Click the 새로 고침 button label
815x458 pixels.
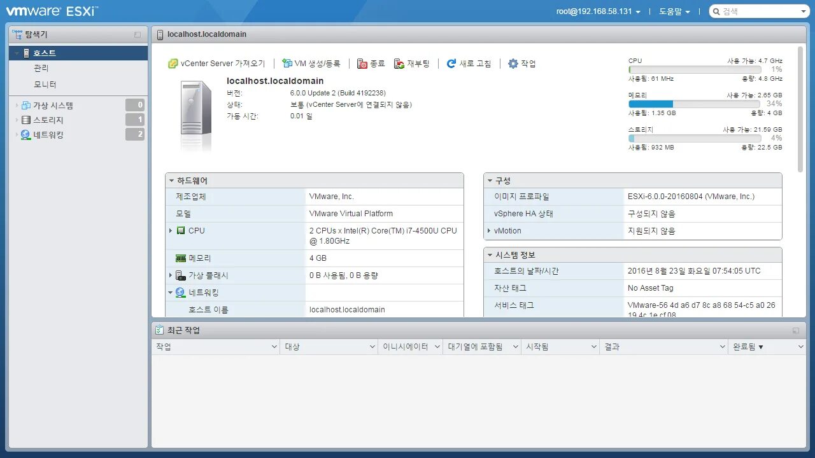click(476, 64)
